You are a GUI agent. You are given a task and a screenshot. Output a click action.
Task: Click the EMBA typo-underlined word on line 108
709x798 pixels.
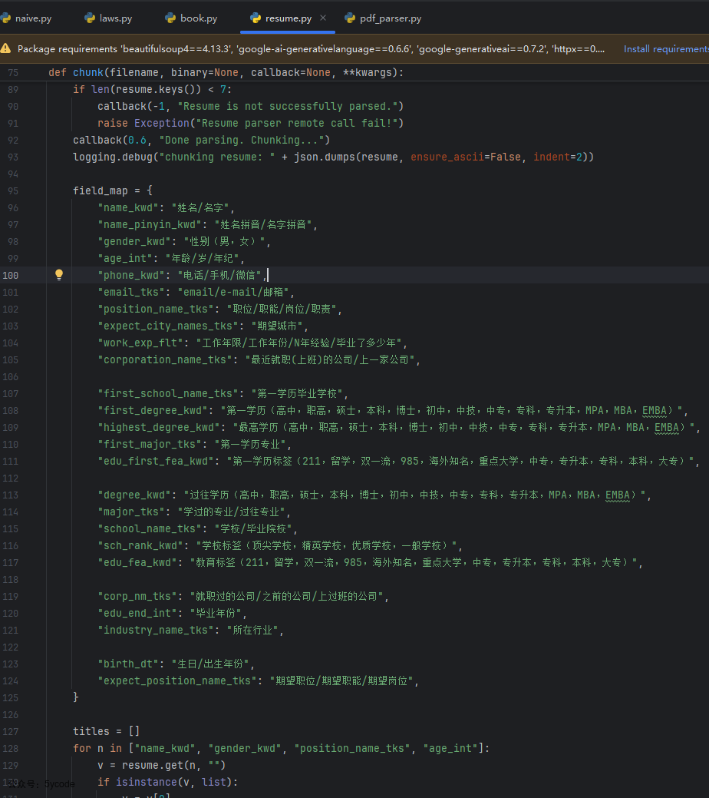[654, 411]
